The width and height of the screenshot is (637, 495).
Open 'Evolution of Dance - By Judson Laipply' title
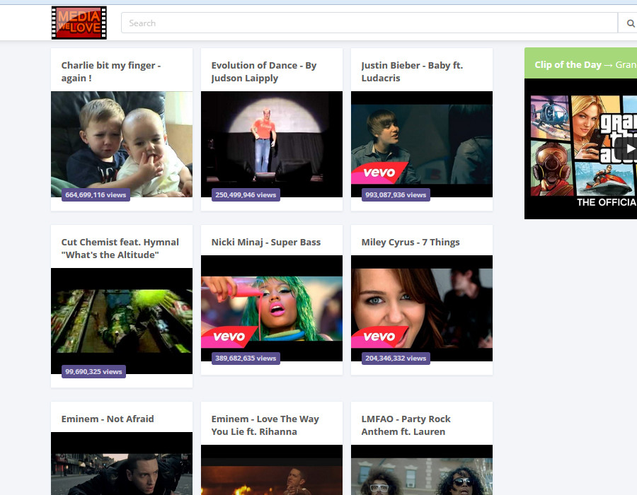264,71
